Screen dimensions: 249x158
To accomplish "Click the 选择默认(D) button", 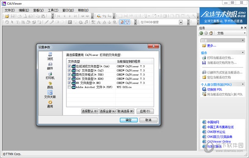I will pos(90,111).
